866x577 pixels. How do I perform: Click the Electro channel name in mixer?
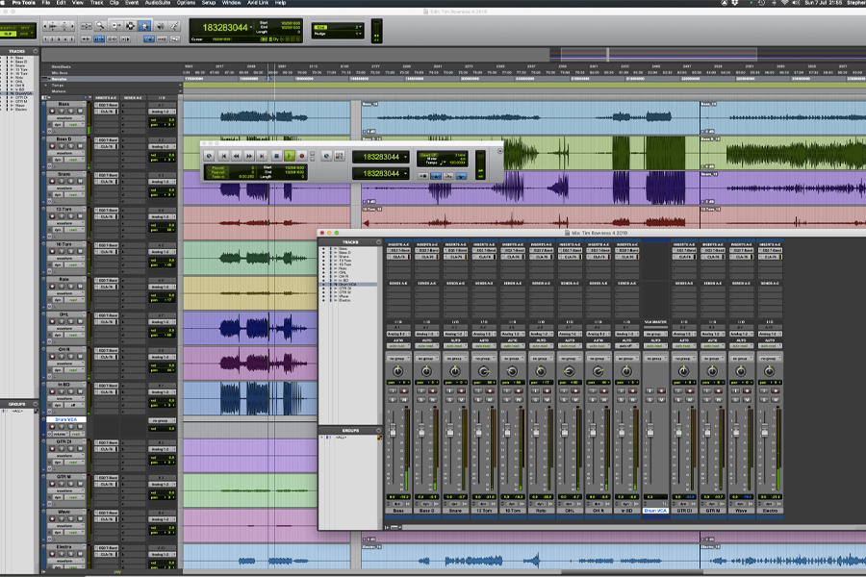770,511
